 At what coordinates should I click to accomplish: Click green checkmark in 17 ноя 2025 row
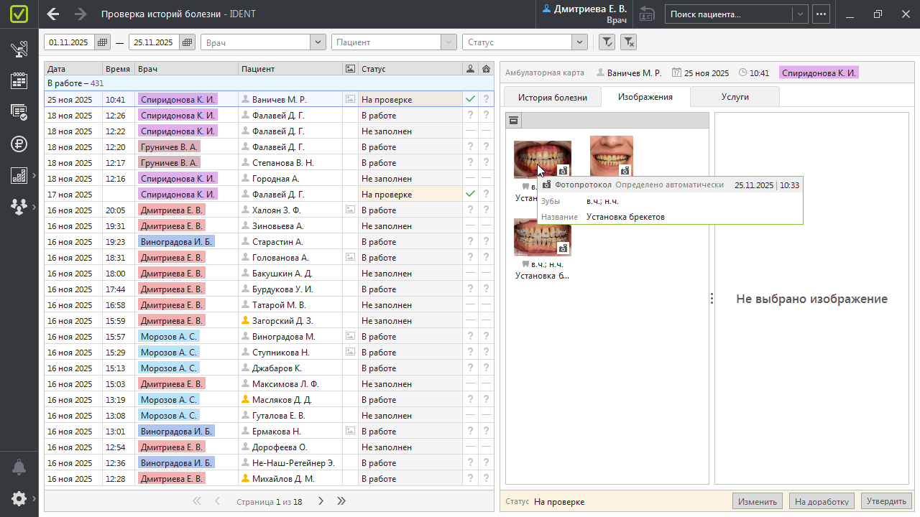click(x=471, y=194)
